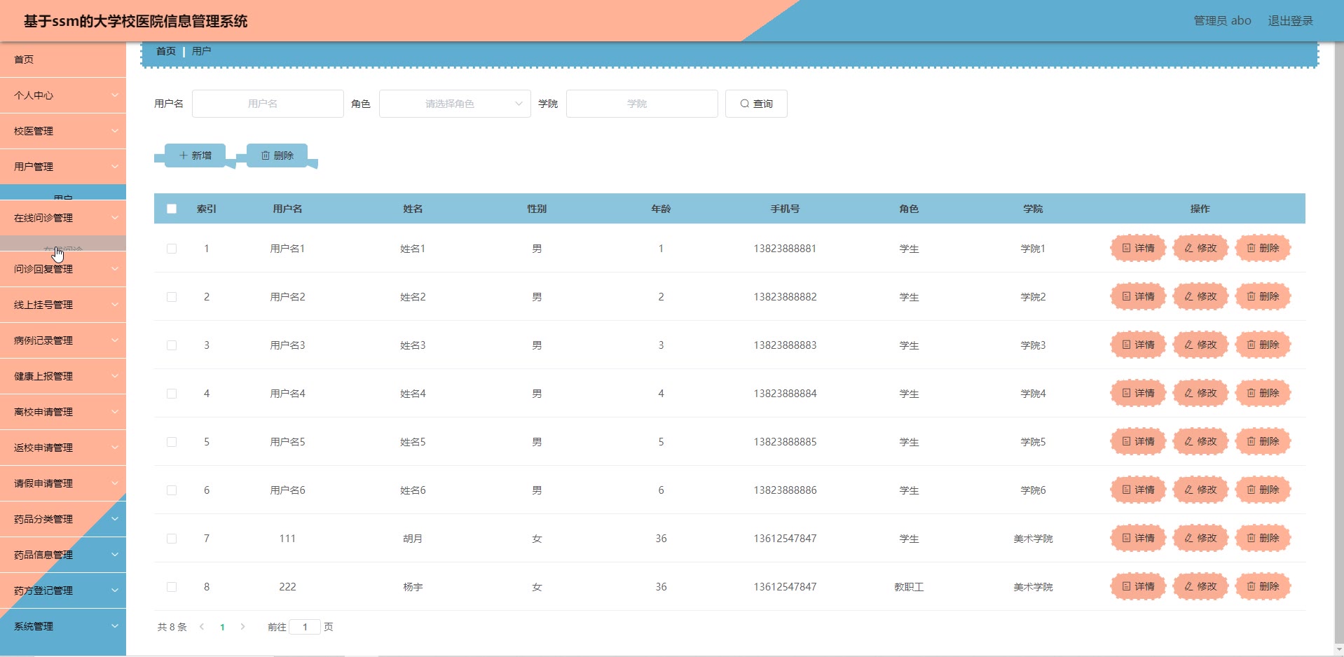Expand 药方登记管理 sidebar item
Screen dimensions: 1344x657
point(63,590)
